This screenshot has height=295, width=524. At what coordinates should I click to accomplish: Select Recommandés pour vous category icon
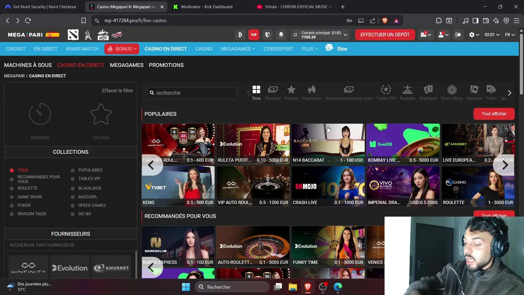coord(349,93)
